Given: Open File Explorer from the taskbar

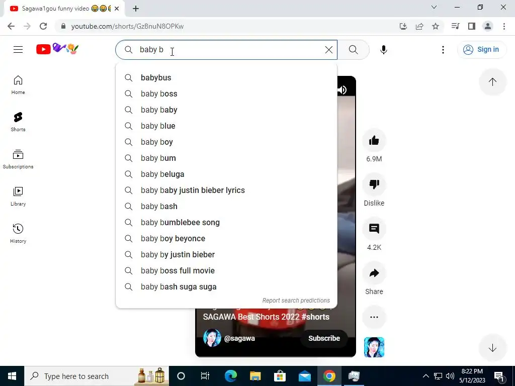Looking at the screenshot, I should point(255,376).
